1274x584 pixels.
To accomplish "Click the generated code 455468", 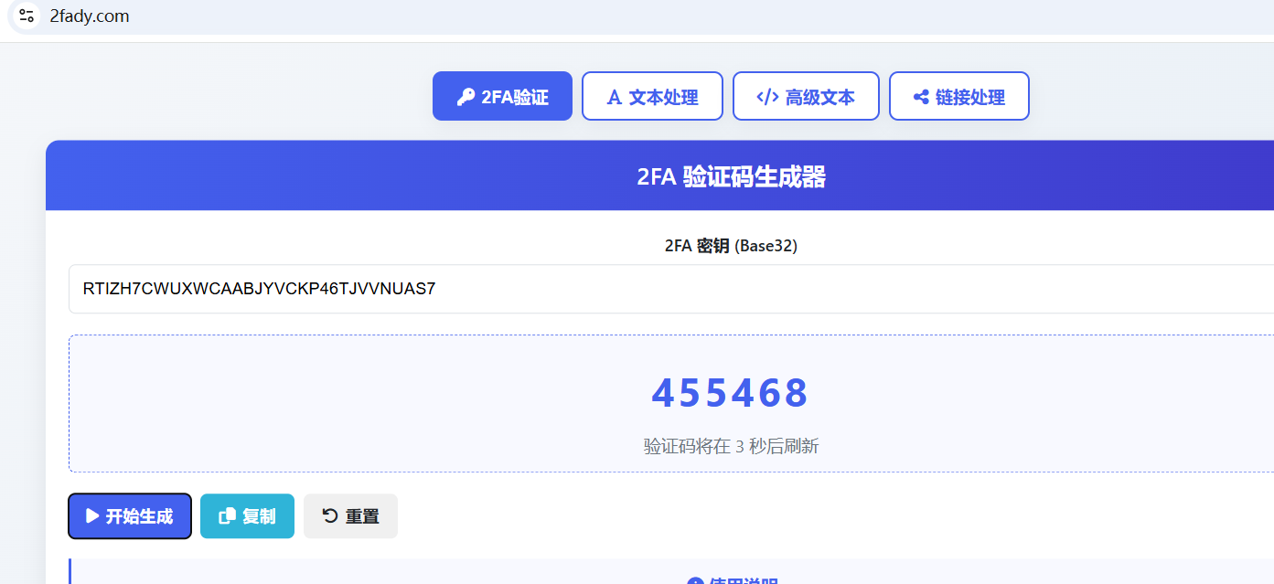I will pyautogui.click(x=730, y=393).
